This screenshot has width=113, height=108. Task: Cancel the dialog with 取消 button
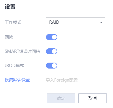(93, 98)
